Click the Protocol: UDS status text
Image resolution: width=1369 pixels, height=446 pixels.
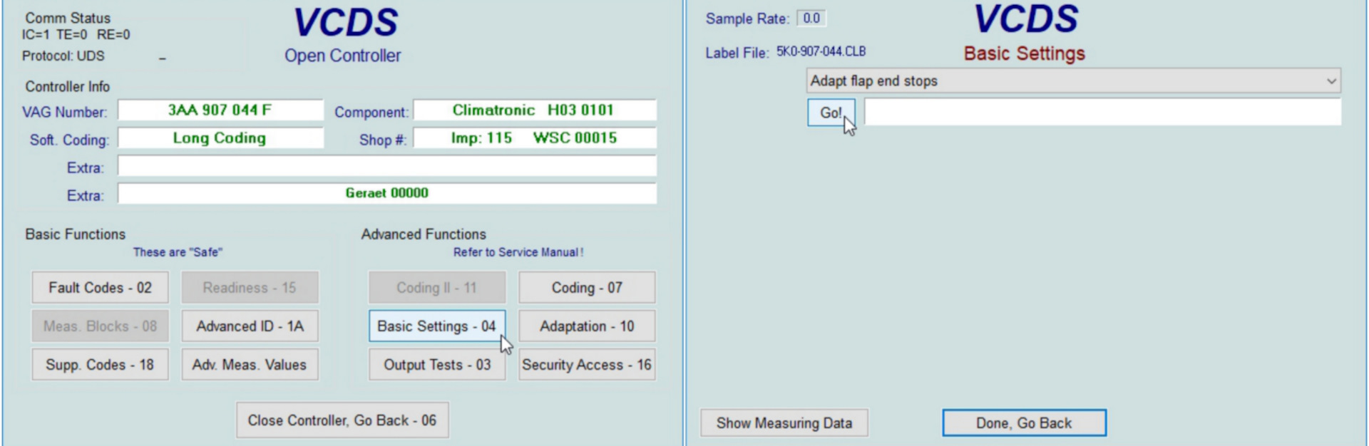click(63, 56)
